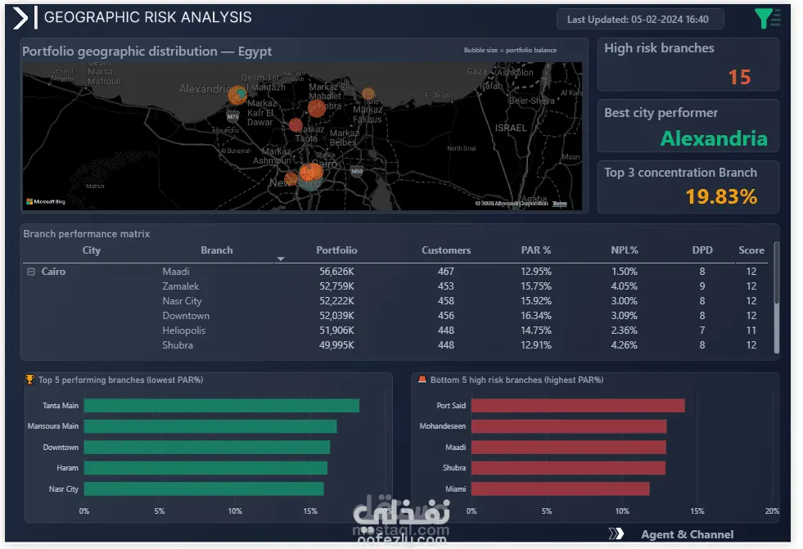The height and width of the screenshot is (549, 803).
Task: Click the red alert icon of bottom branches
Action: (422, 379)
